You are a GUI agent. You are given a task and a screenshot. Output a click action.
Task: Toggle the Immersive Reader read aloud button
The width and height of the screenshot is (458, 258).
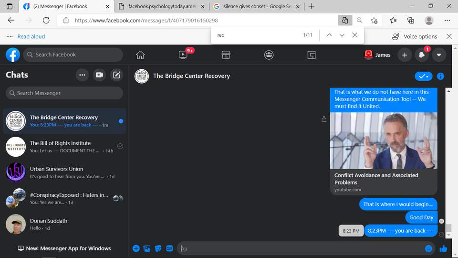[345, 21]
